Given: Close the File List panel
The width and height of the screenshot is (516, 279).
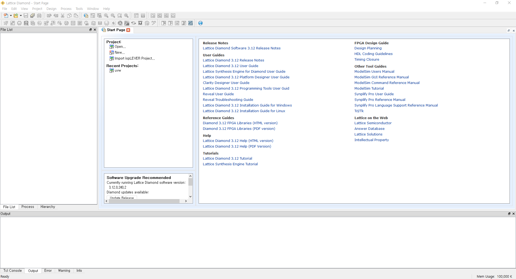Looking at the screenshot, I should tap(95, 30).
